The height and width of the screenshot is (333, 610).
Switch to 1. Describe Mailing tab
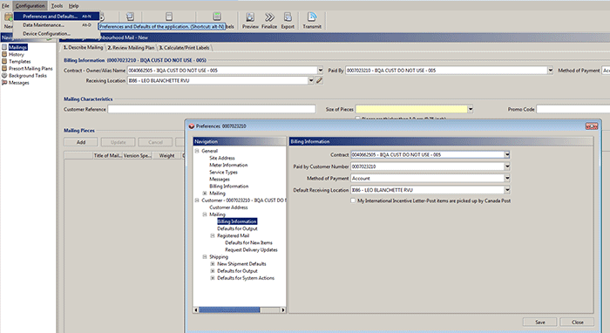(84, 47)
